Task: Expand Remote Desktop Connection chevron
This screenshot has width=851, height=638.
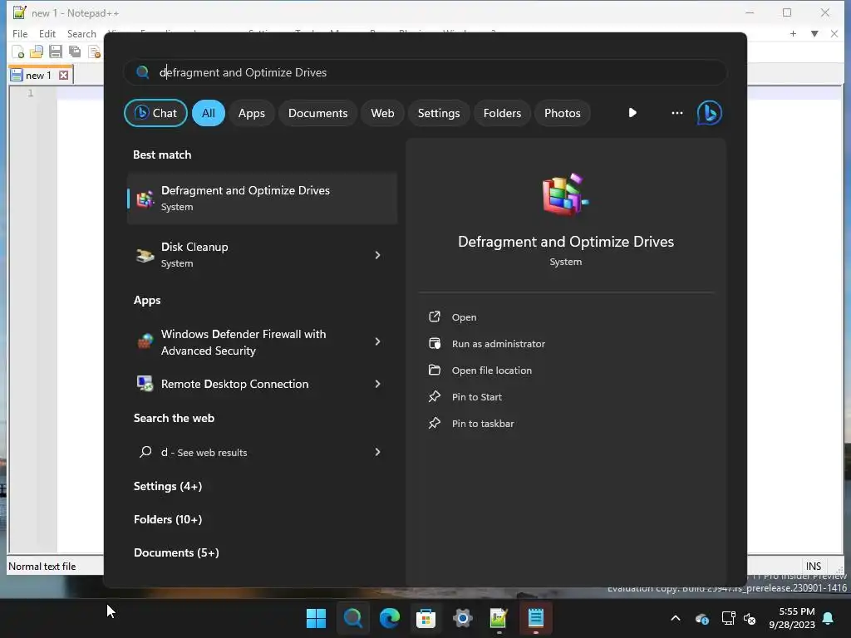Action: coord(378,384)
